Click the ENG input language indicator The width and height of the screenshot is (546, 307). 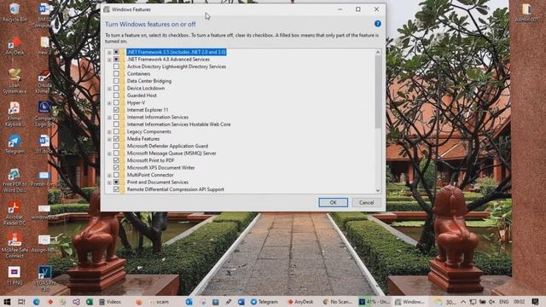[x=503, y=302]
